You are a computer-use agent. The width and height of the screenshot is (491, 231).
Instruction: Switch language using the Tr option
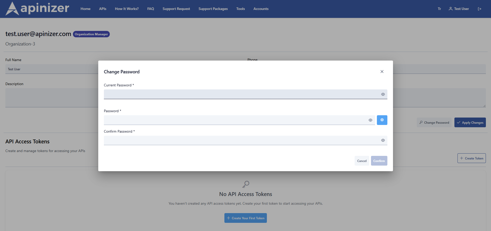[x=439, y=9]
